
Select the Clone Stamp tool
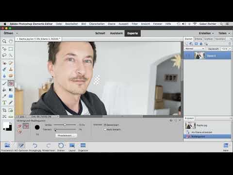point(11,70)
